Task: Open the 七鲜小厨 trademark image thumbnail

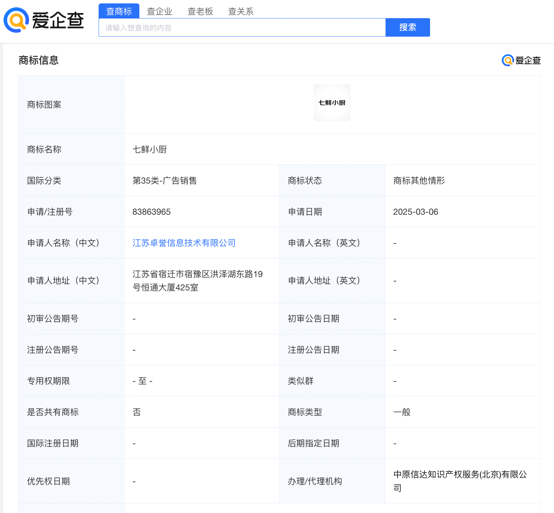Action: coord(332,103)
